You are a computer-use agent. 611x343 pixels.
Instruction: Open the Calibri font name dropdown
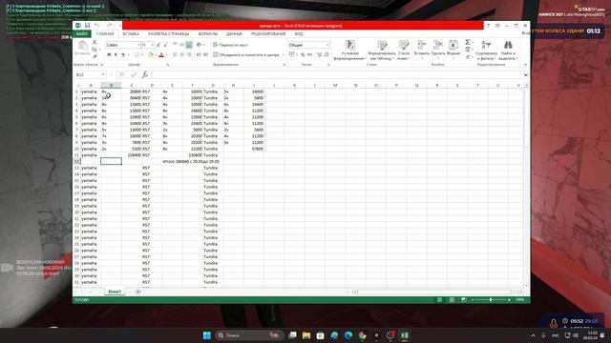click(138, 45)
